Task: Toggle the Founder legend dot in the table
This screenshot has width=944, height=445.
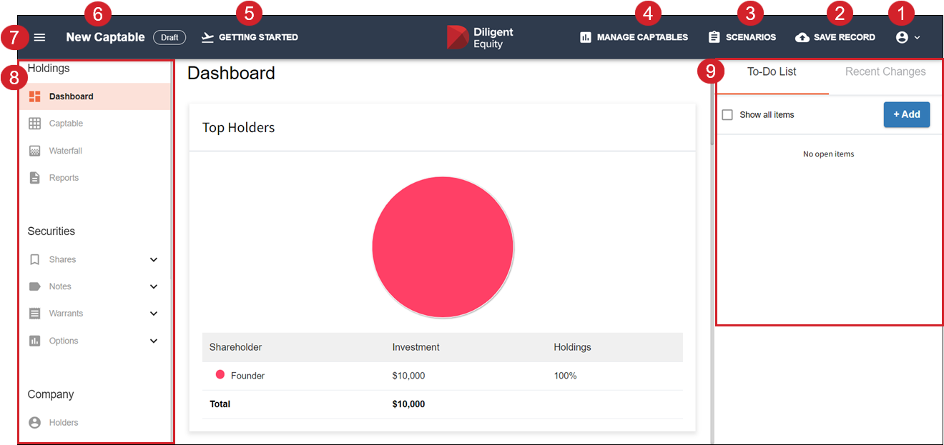Action: click(220, 375)
